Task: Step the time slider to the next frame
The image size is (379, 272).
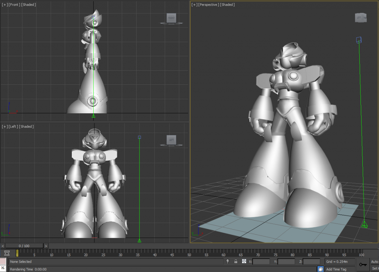Action: click(x=46, y=246)
